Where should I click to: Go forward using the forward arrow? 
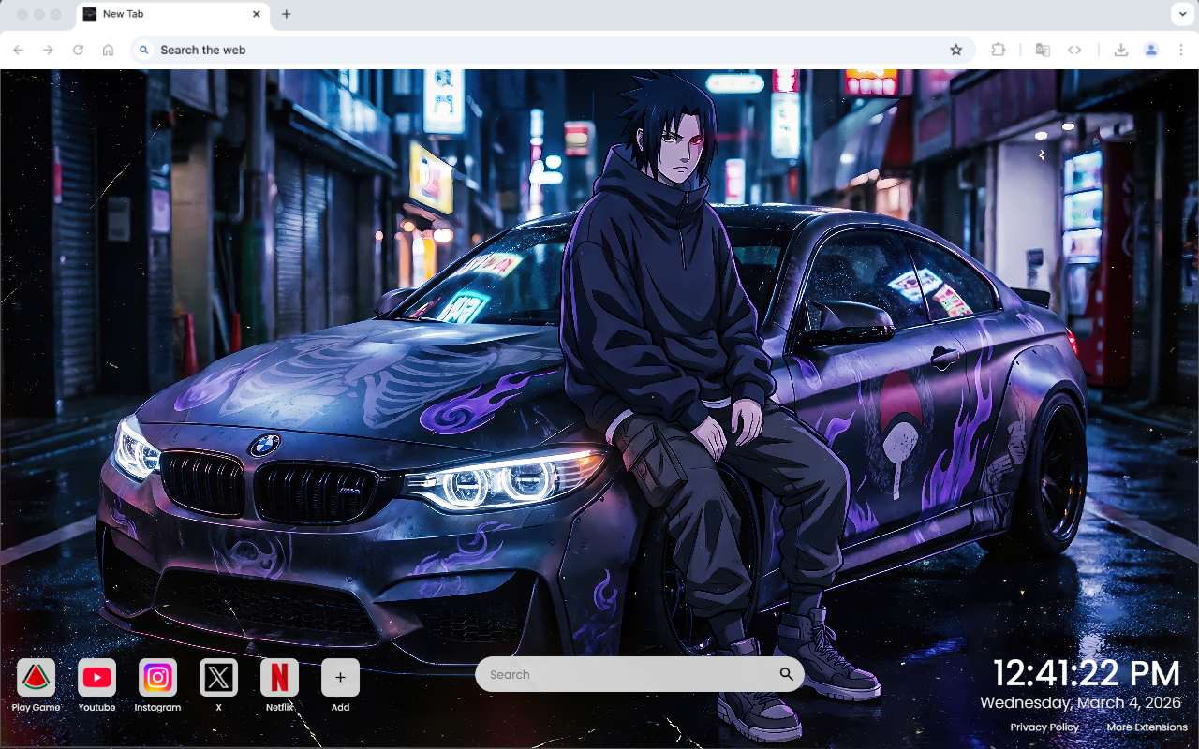click(x=49, y=50)
